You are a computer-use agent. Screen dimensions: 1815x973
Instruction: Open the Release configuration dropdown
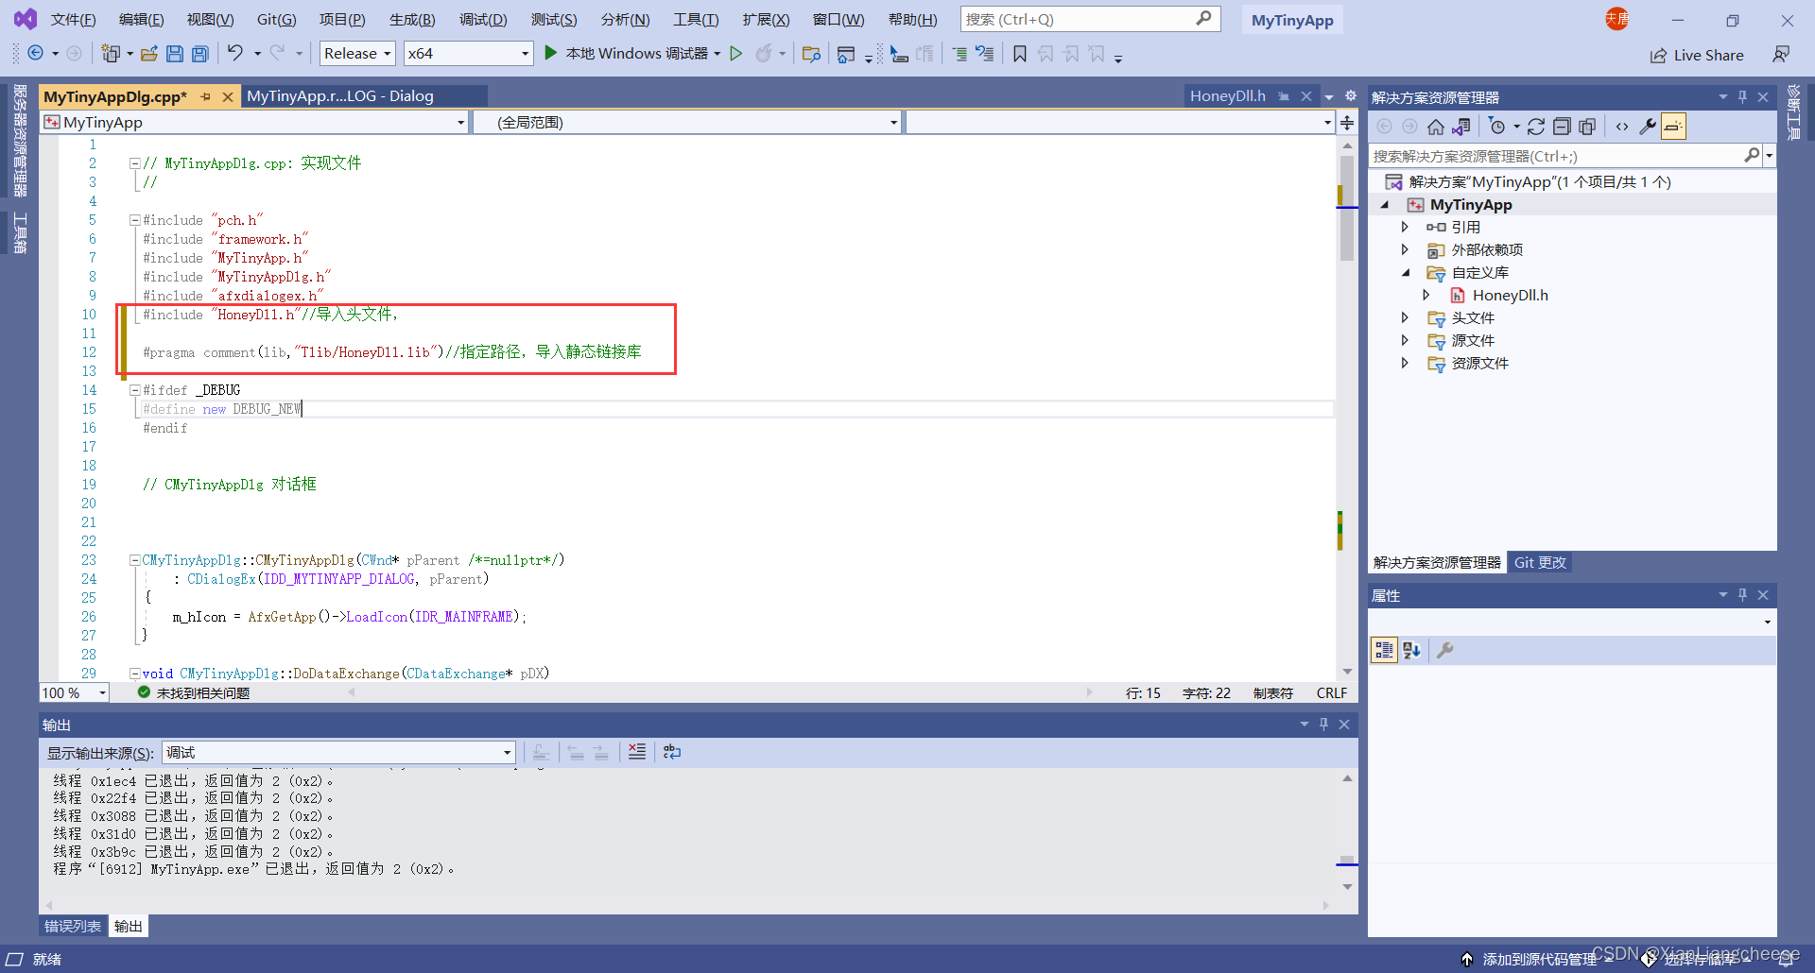click(x=357, y=54)
